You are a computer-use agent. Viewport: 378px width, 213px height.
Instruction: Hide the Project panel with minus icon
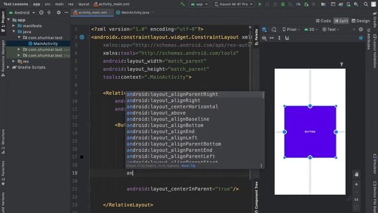click(x=66, y=12)
